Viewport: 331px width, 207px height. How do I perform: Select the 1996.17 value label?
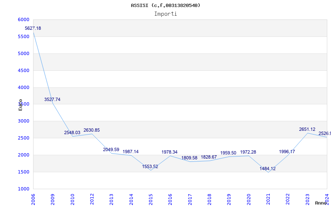(287, 152)
